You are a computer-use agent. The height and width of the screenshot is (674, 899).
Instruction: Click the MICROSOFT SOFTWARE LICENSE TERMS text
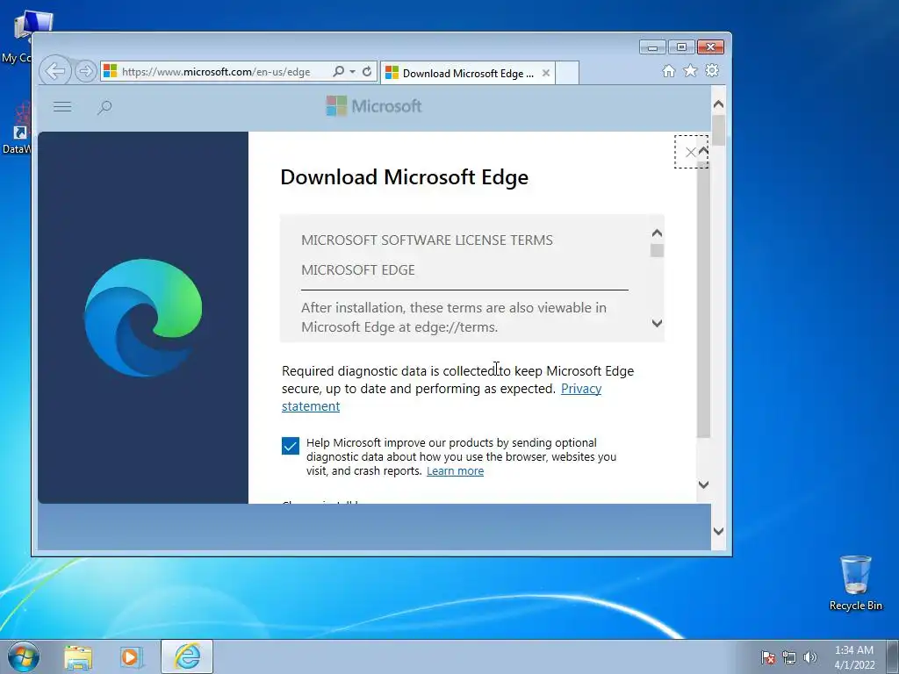point(428,240)
